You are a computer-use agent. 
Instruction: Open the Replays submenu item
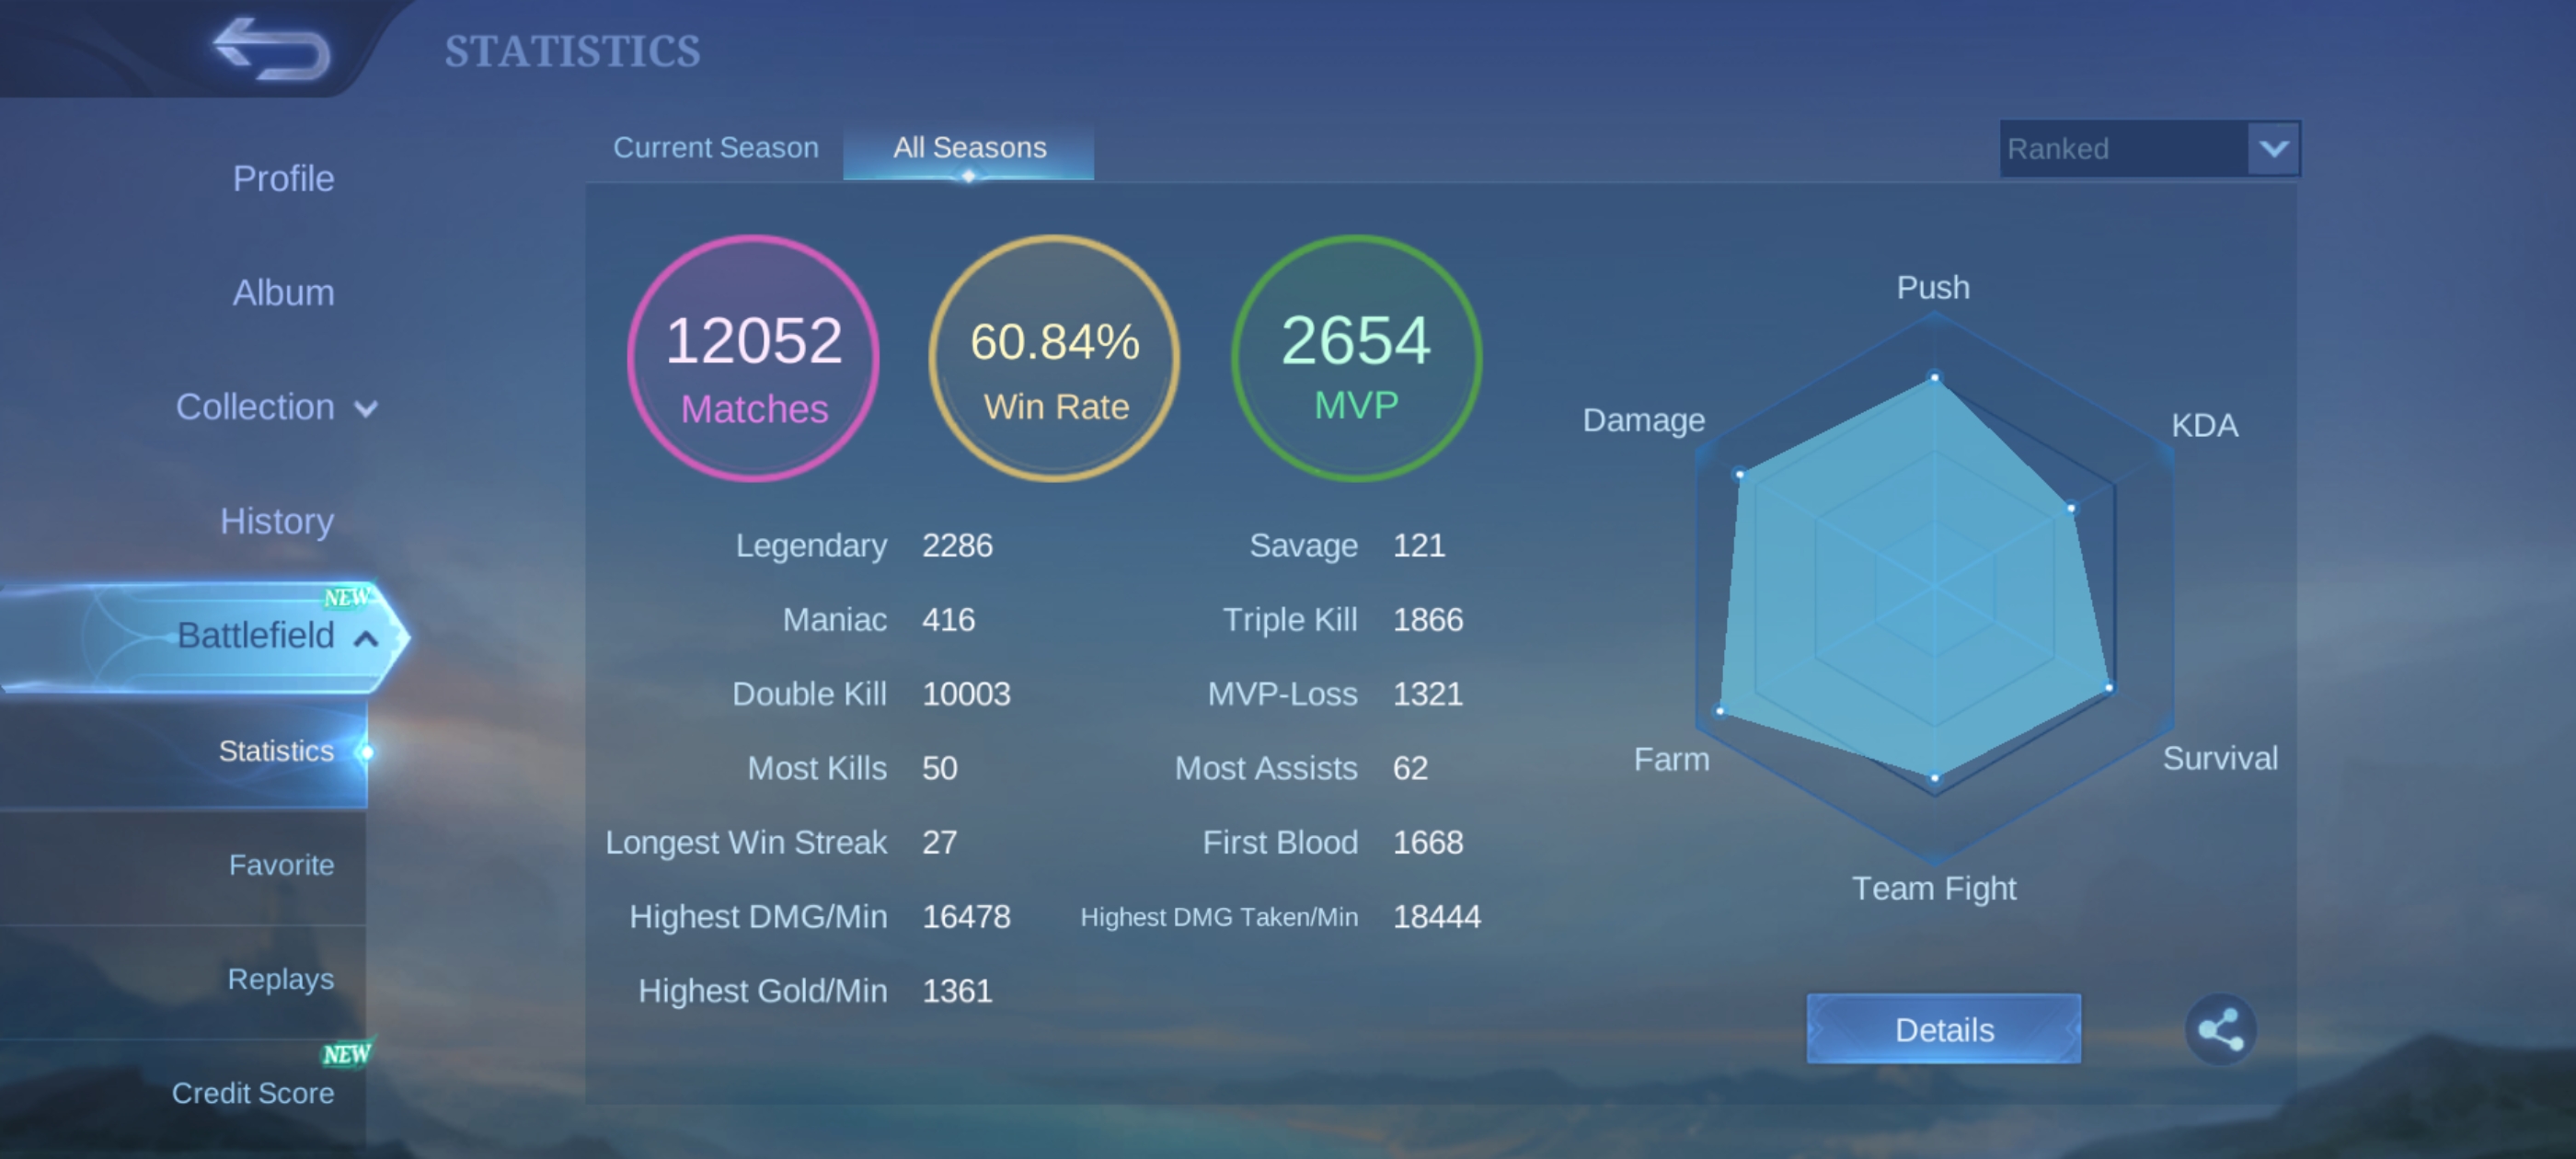280,979
